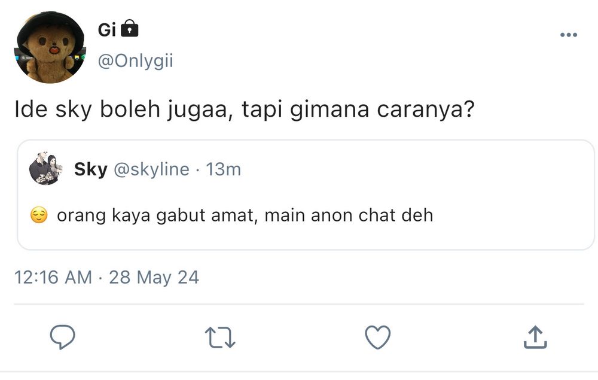Image resolution: width=598 pixels, height=380 pixels.
Task: Click the 28 May 24 date
Action: 154,278
